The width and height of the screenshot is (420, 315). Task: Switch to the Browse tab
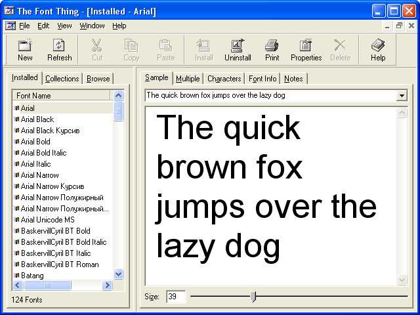click(x=98, y=79)
